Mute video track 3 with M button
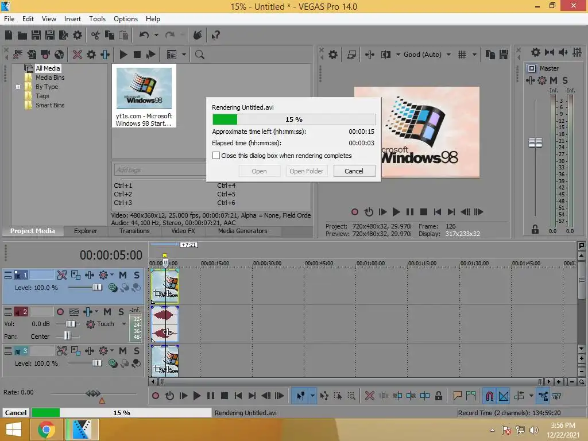Screen dimensions: 588x441 [x=123, y=351]
